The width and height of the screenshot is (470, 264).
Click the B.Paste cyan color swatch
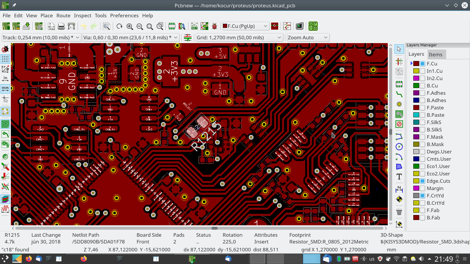pyautogui.click(x=416, y=115)
